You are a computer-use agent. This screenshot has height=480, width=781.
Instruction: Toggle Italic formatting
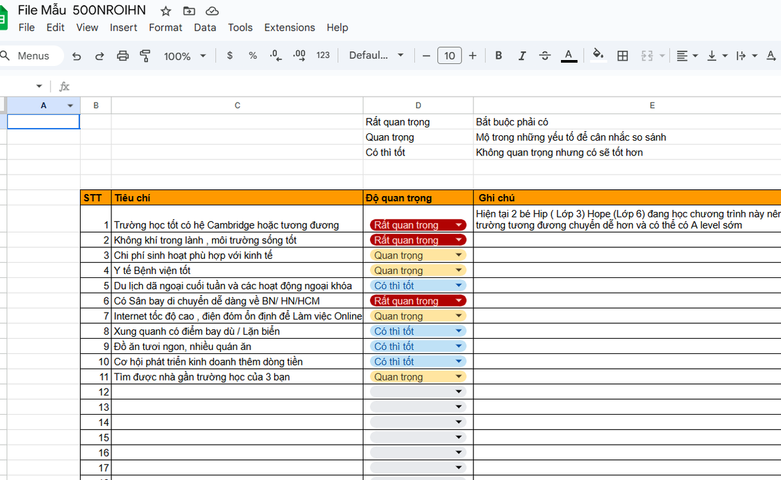[x=522, y=56]
